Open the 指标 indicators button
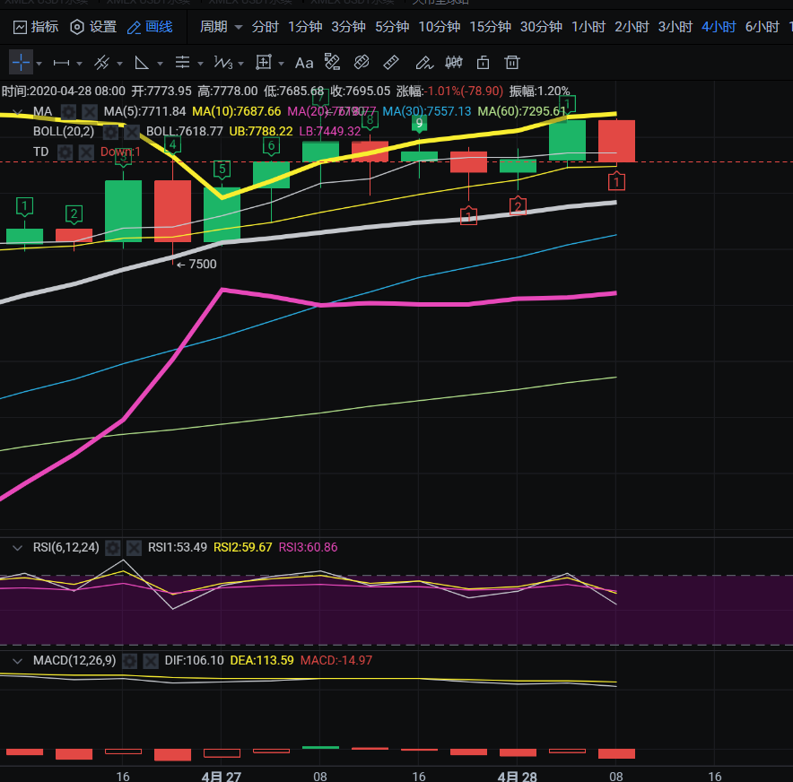 [x=36, y=27]
